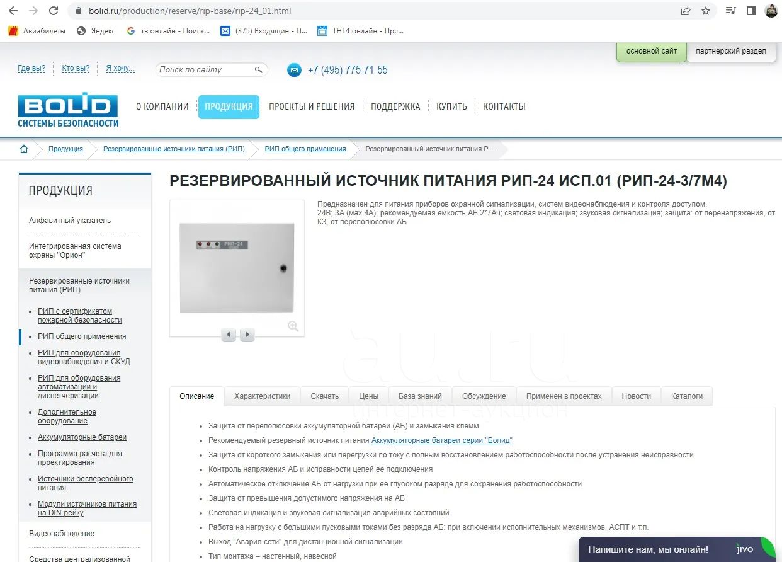
Task: Open 'Аккумуляторные батареи' sidebar link
Action: tap(82, 437)
